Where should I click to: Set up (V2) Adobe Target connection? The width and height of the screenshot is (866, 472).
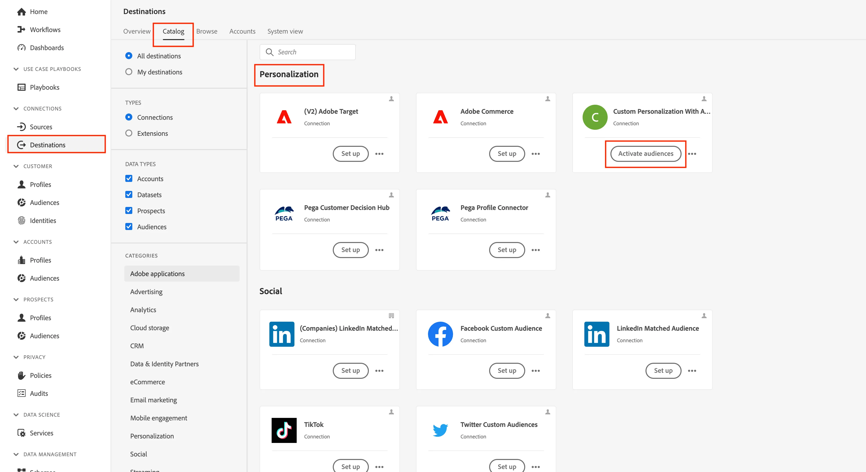click(x=351, y=154)
